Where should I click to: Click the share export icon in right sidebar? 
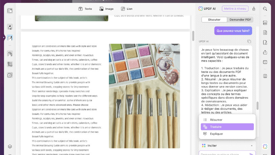[265, 52]
